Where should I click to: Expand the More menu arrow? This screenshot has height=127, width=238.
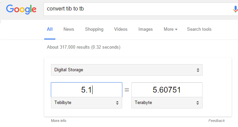point(176,29)
